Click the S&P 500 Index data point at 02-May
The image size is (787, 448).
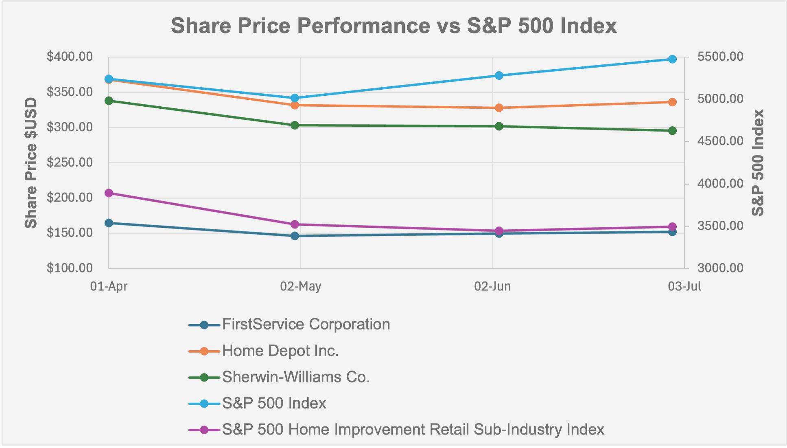[x=295, y=98]
